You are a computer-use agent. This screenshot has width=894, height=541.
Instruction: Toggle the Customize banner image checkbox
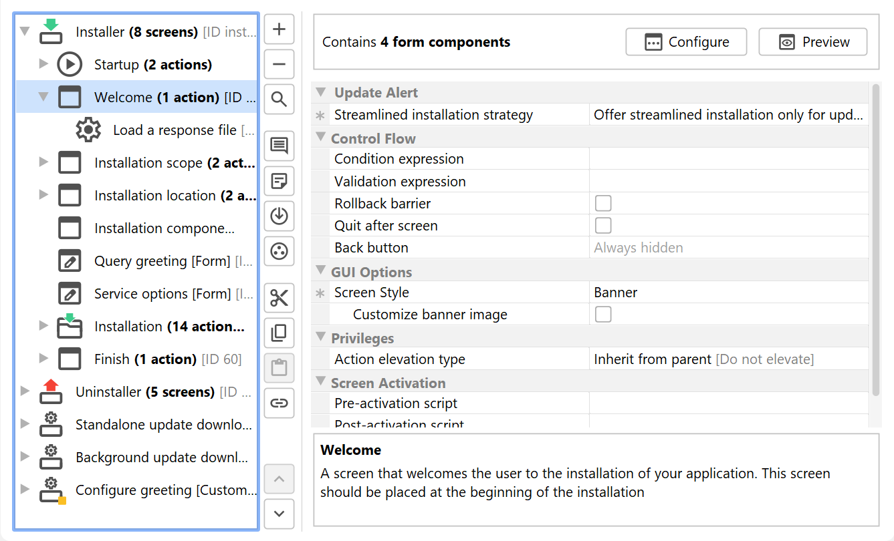[x=603, y=314]
